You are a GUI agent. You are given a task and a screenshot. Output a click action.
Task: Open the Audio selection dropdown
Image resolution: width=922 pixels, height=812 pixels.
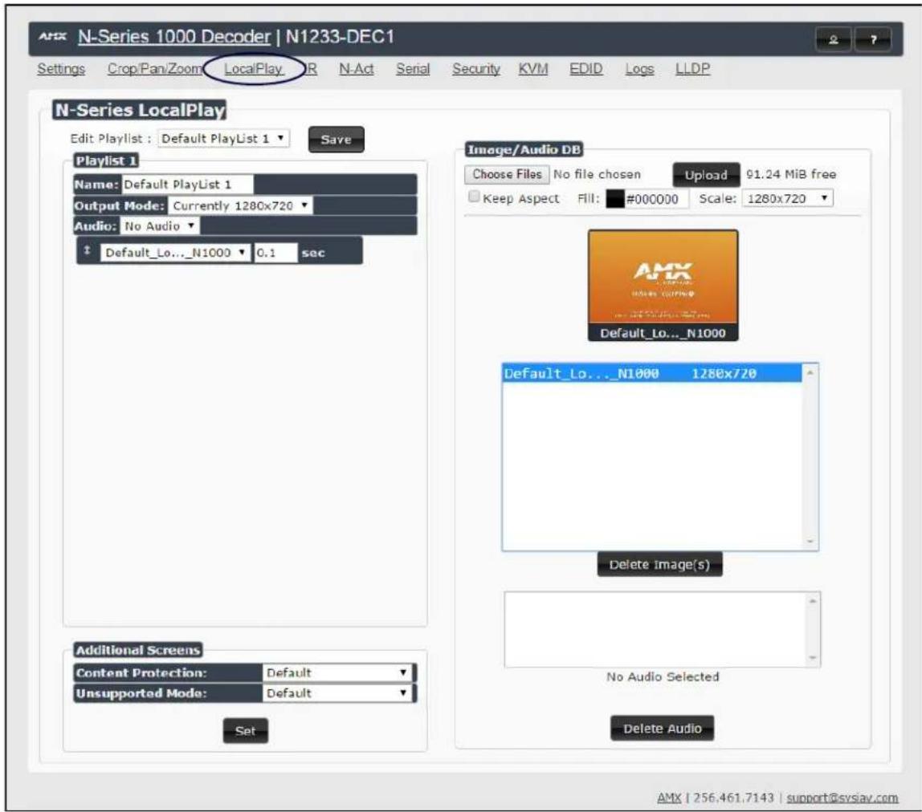[160, 225]
